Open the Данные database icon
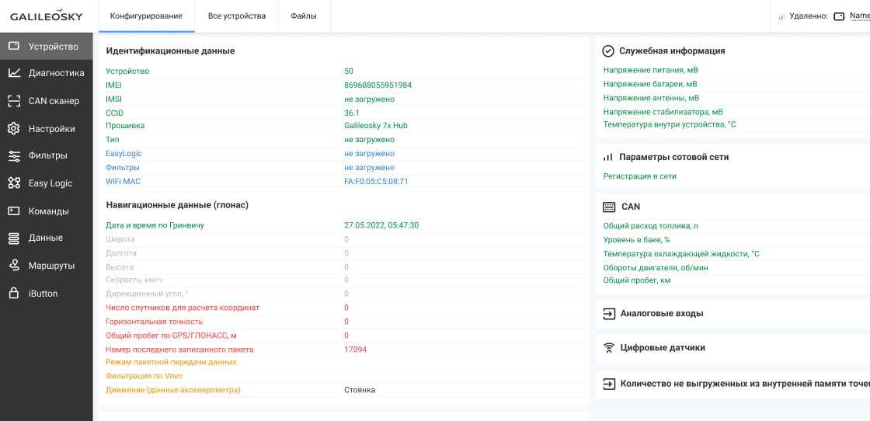Viewport: 870px width, 421px height. point(14,238)
